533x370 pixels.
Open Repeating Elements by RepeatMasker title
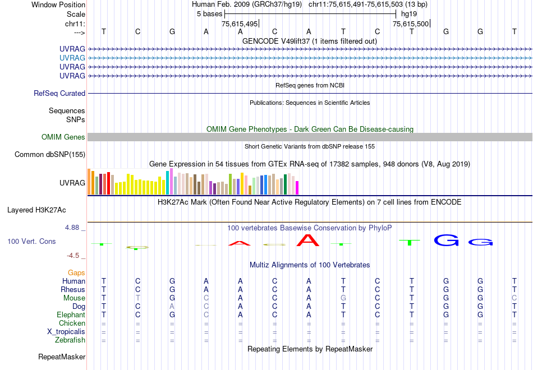(310, 349)
